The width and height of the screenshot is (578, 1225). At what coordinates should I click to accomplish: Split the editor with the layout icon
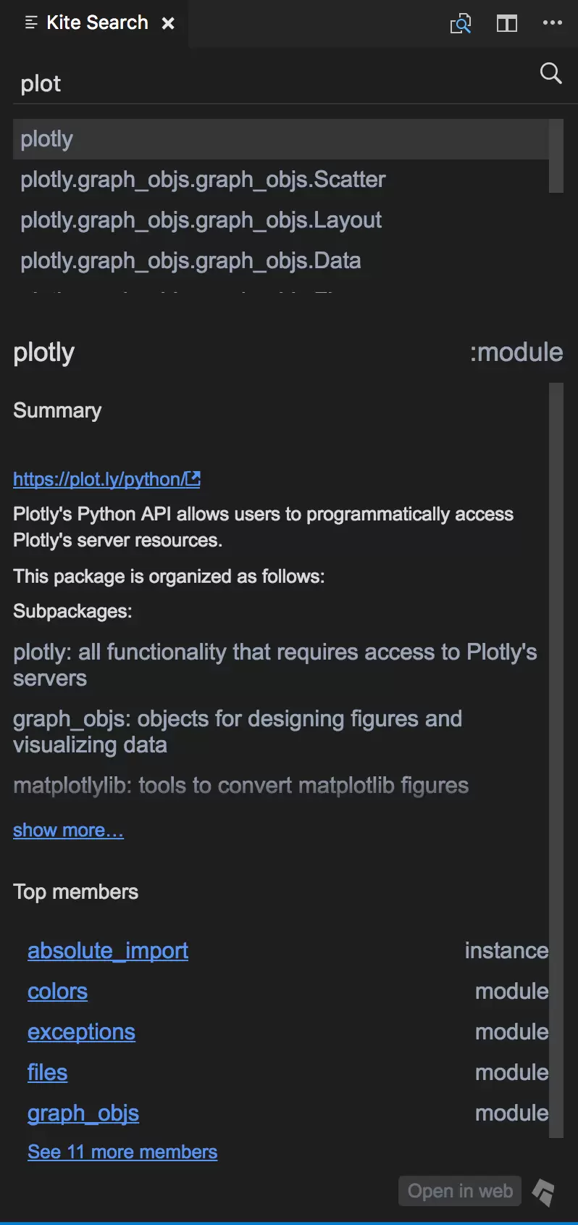pos(507,24)
